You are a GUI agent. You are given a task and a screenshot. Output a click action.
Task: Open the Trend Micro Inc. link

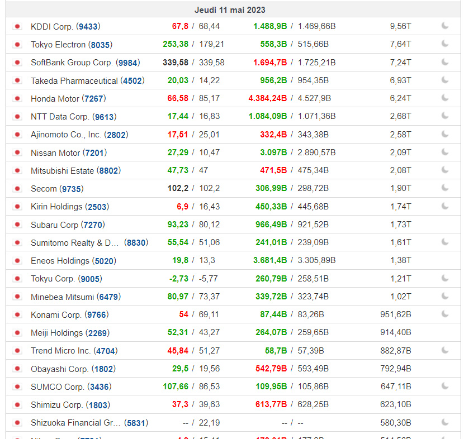[61, 351]
